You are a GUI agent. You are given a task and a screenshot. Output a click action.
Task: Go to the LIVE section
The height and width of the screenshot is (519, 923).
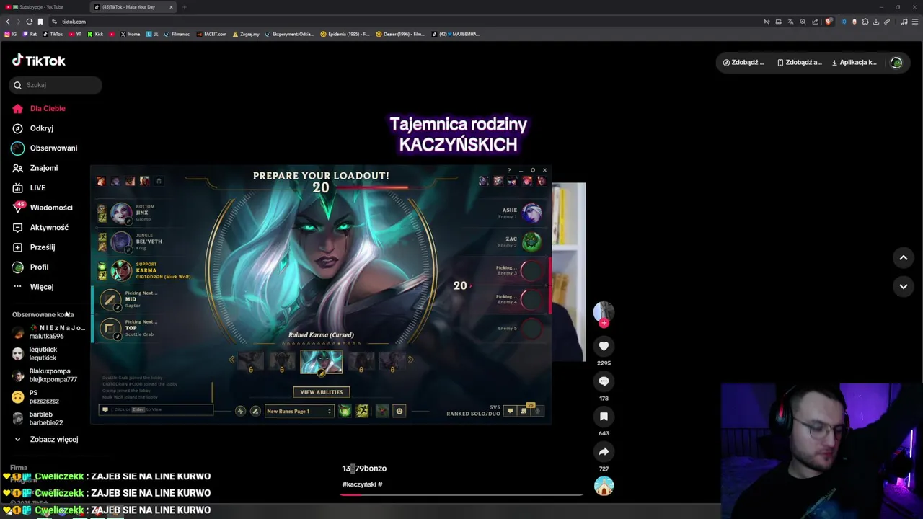pyautogui.click(x=29, y=187)
